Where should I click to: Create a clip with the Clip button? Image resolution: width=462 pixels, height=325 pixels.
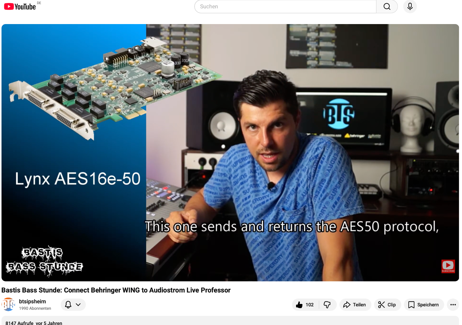[x=387, y=305]
